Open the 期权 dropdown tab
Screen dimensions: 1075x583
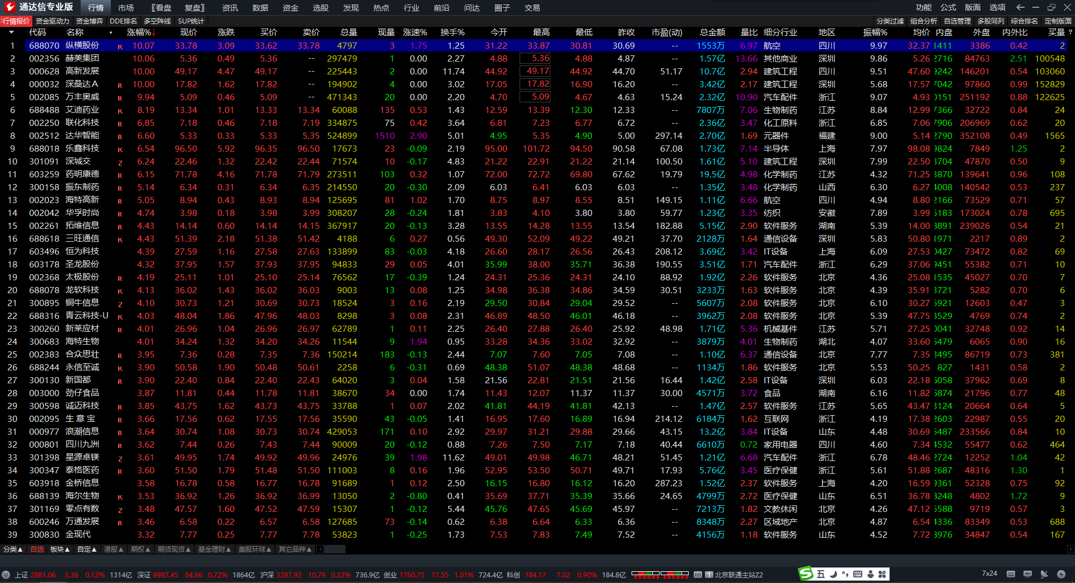tap(141, 549)
